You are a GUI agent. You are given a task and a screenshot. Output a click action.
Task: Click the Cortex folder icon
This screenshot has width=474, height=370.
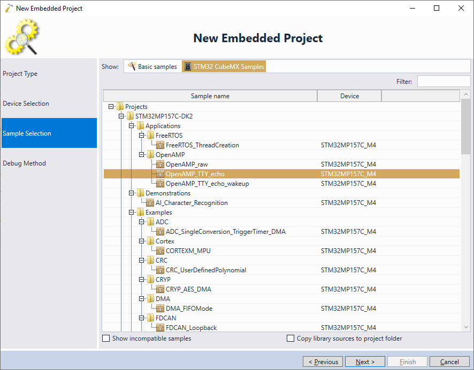(150, 241)
